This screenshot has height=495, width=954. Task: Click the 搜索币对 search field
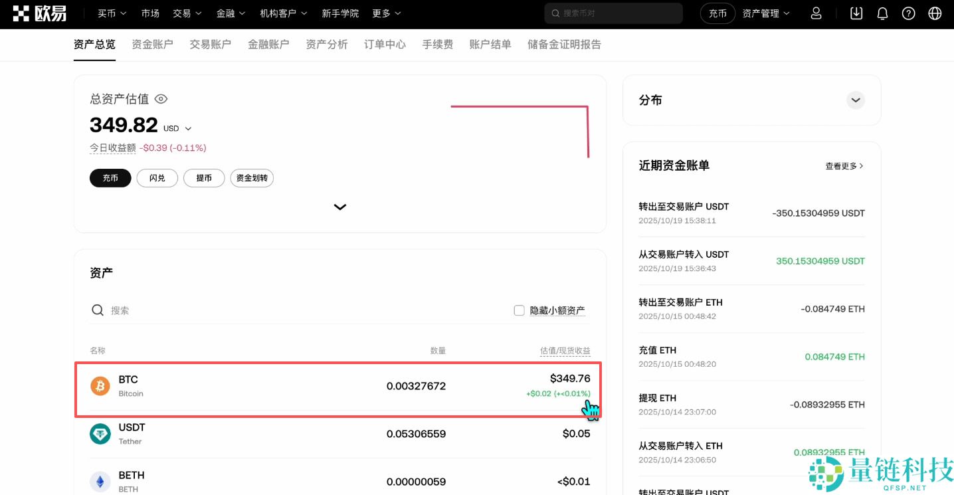pyautogui.click(x=613, y=13)
